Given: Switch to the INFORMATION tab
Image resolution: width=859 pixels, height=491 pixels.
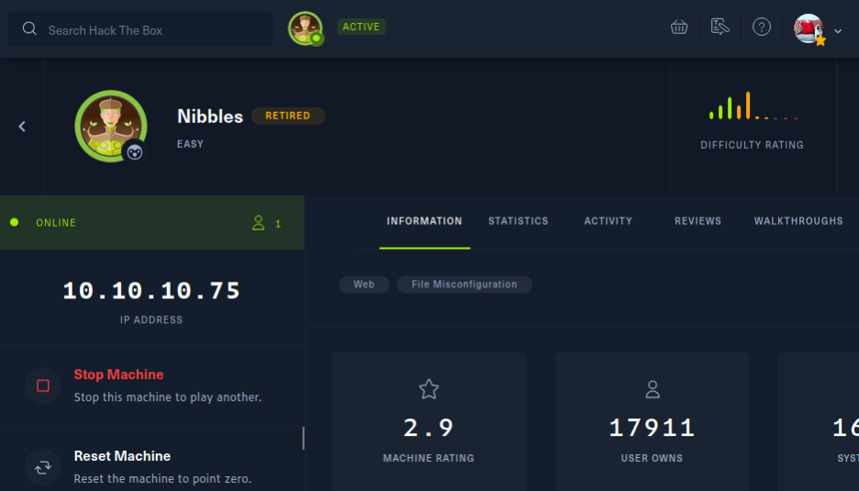Looking at the screenshot, I should pos(425,221).
